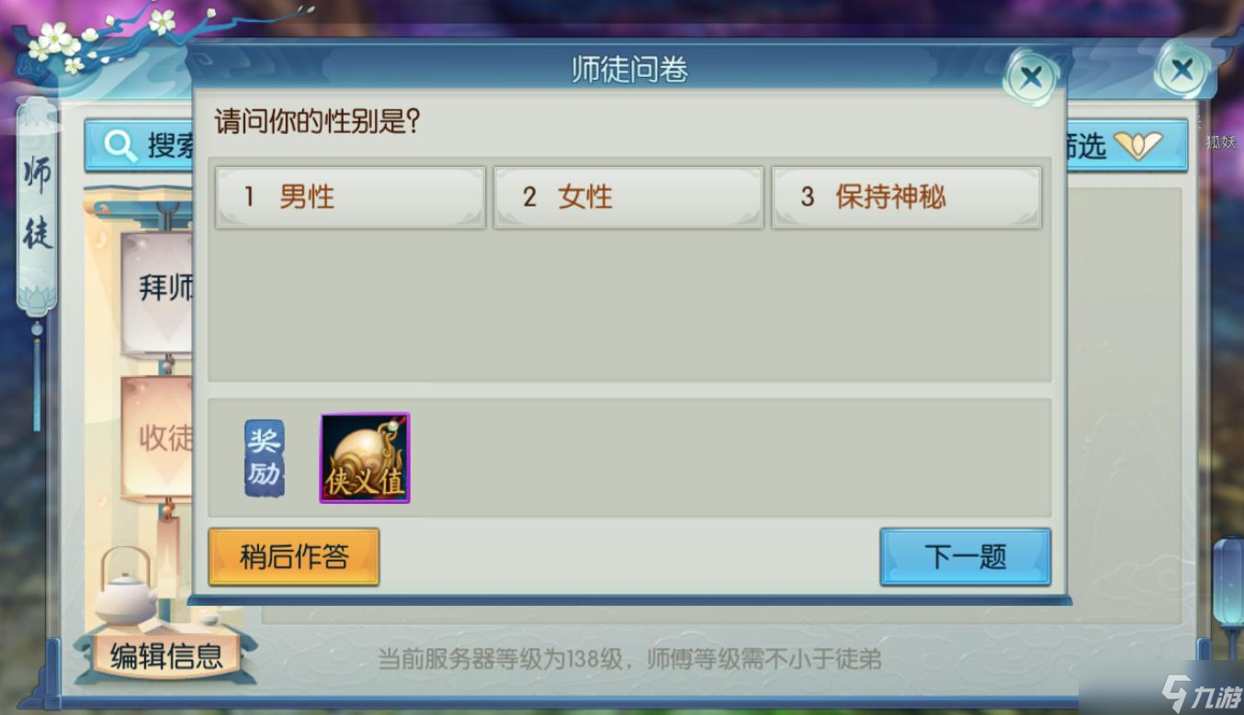The width and height of the screenshot is (1244, 715).
Task: Open the 编辑信息 edit info button
Action: [x=166, y=655]
